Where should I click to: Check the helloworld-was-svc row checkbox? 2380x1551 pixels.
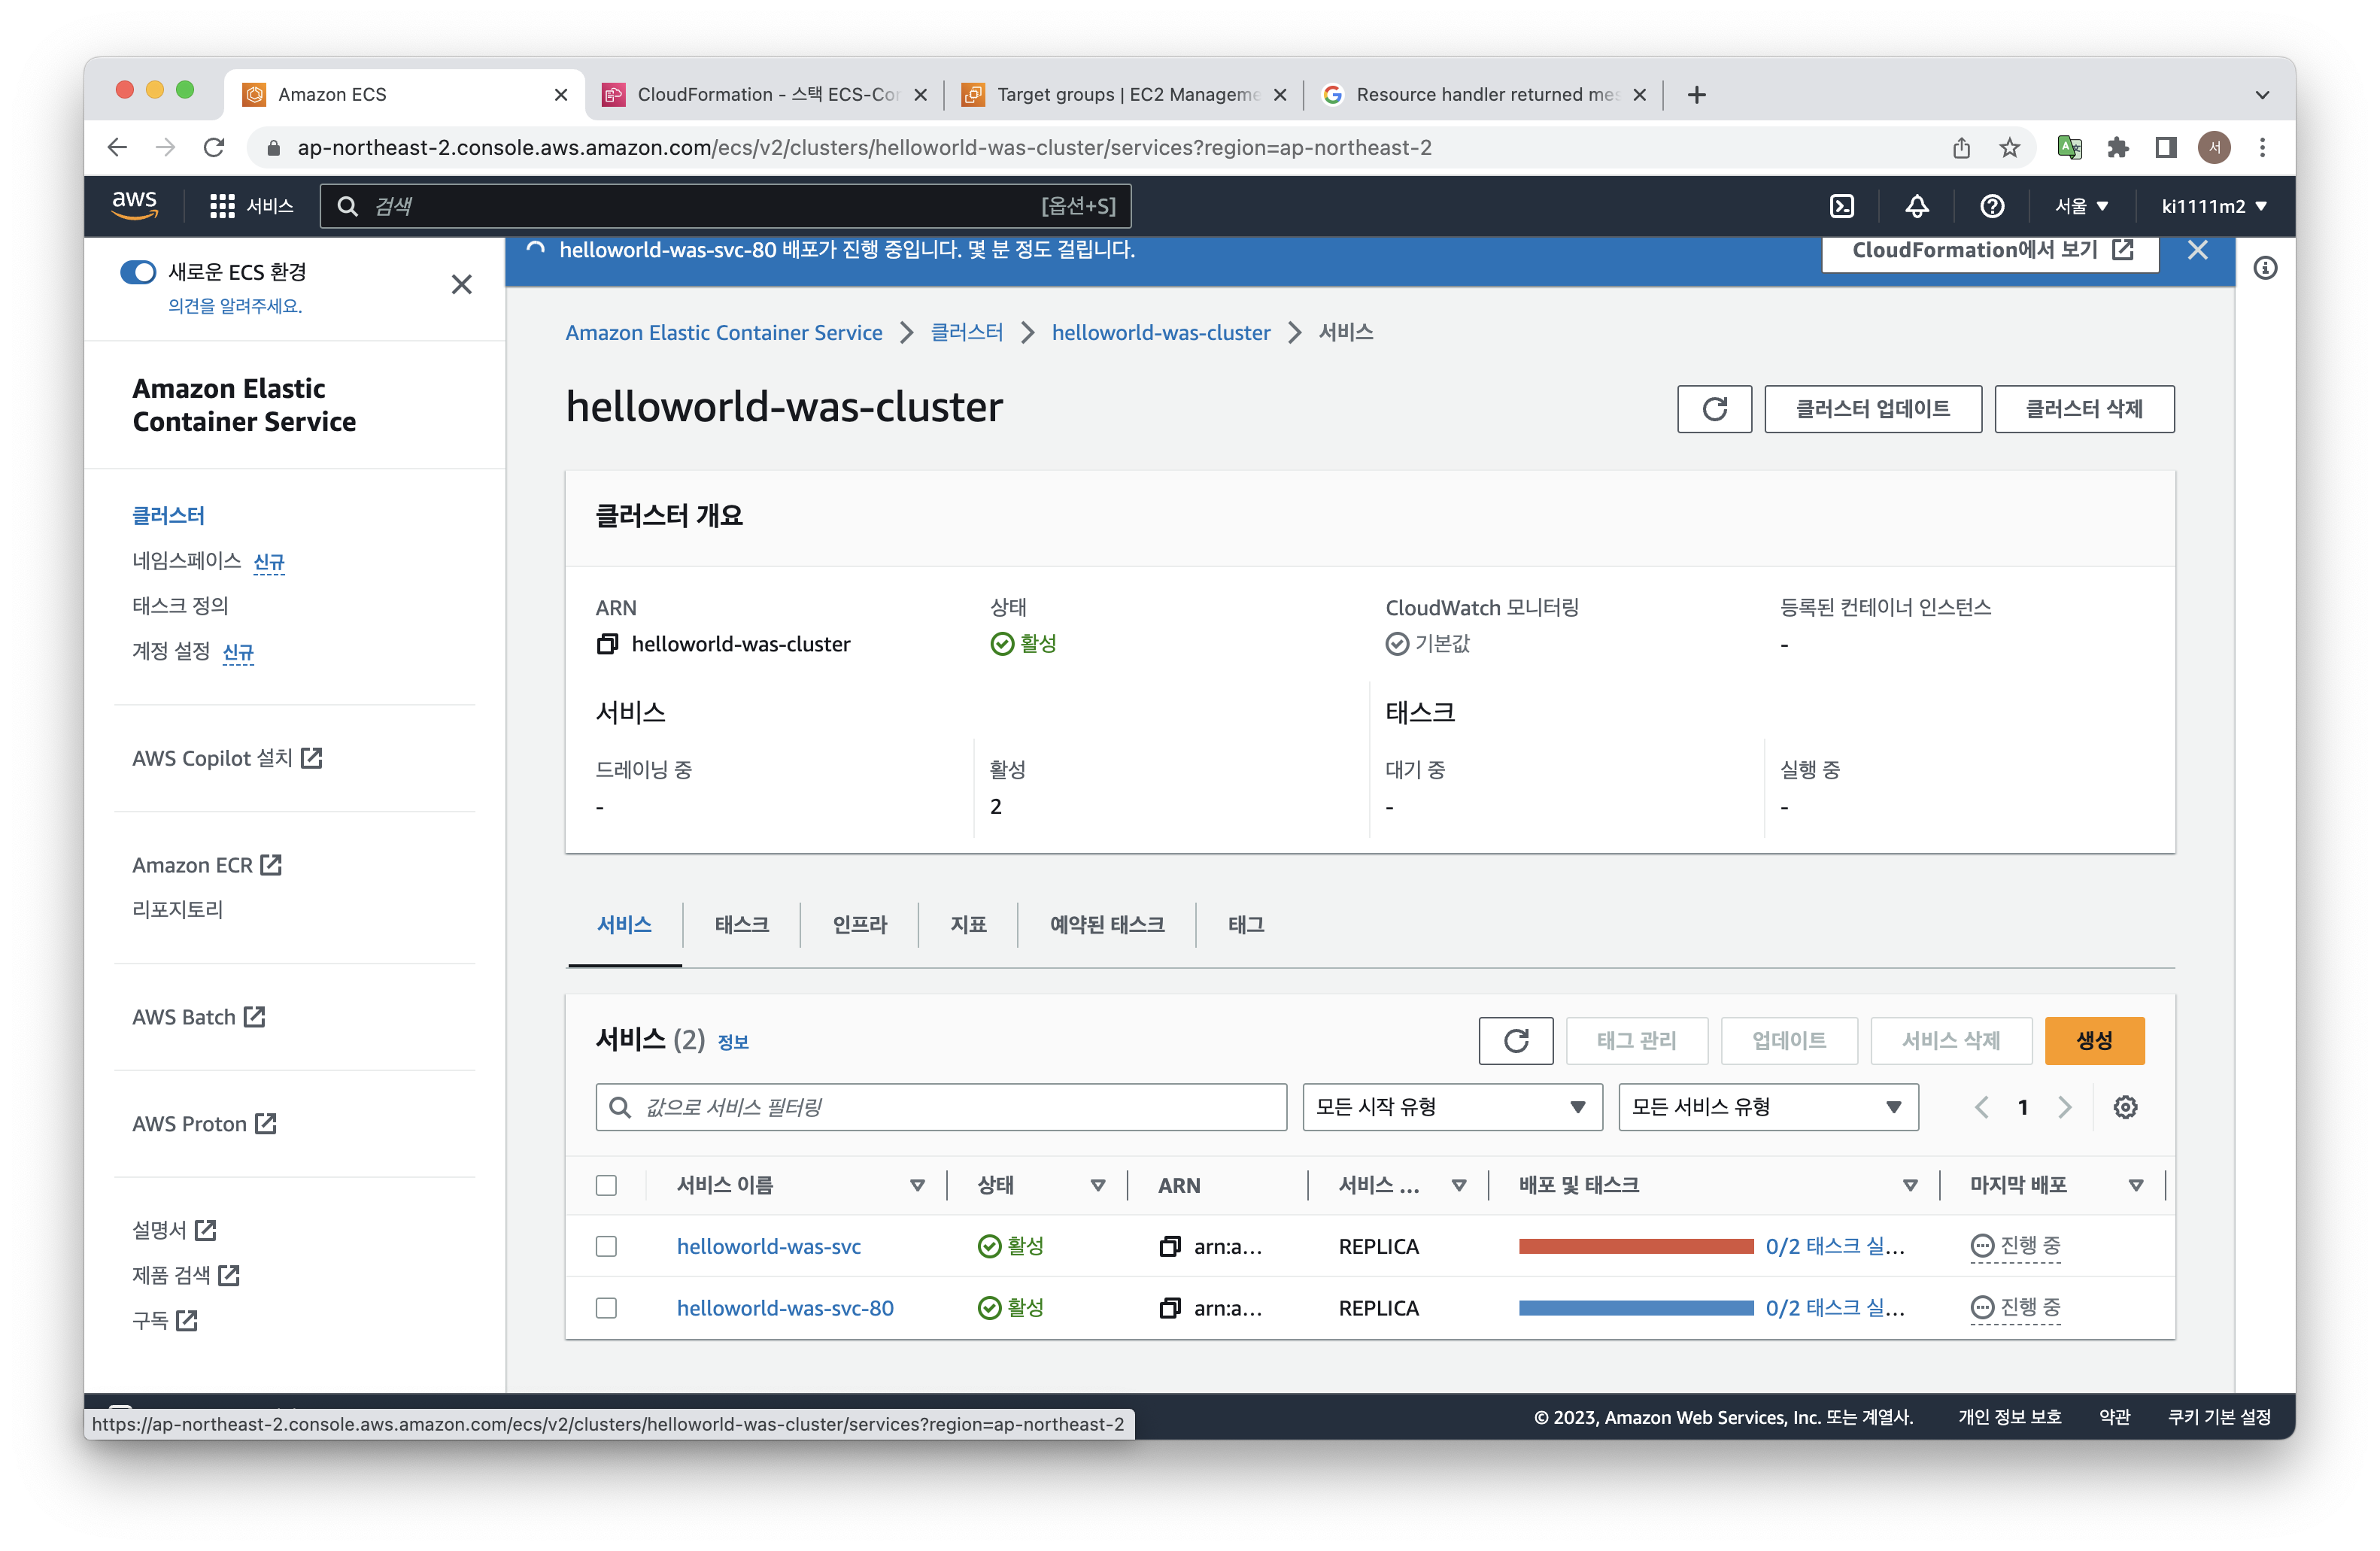tap(606, 1246)
